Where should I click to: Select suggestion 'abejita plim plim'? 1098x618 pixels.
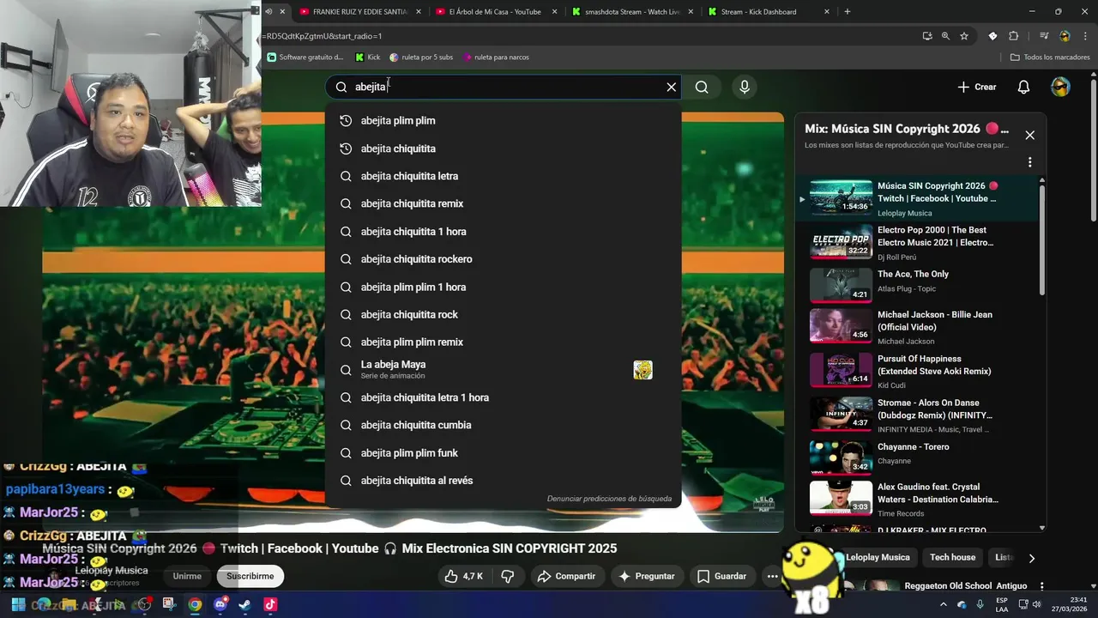pyautogui.click(x=504, y=121)
